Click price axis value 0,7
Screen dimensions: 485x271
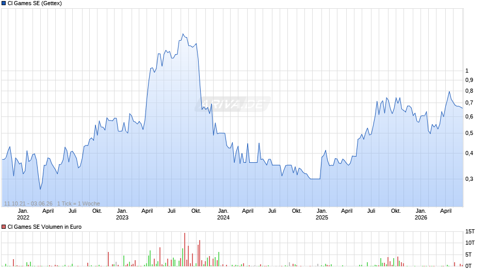[469, 103]
